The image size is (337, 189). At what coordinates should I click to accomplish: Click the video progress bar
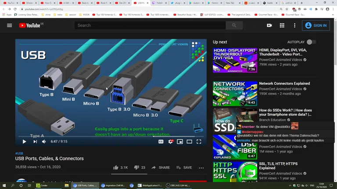tap(111, 136)
